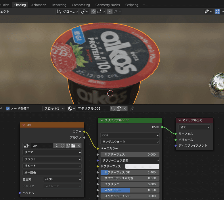Click the ベクトル input socket
The width and height of the screenshot is (224, 200).
pyautogui.click(x=20, y=193)
